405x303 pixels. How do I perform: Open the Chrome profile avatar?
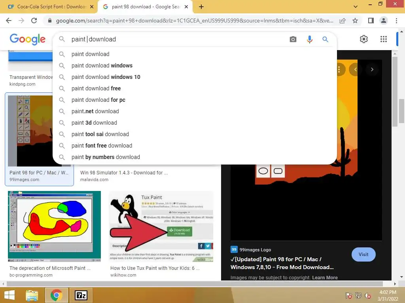click(x=384, y=21)
